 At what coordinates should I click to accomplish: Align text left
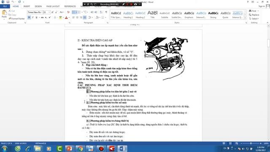(73, 17)
